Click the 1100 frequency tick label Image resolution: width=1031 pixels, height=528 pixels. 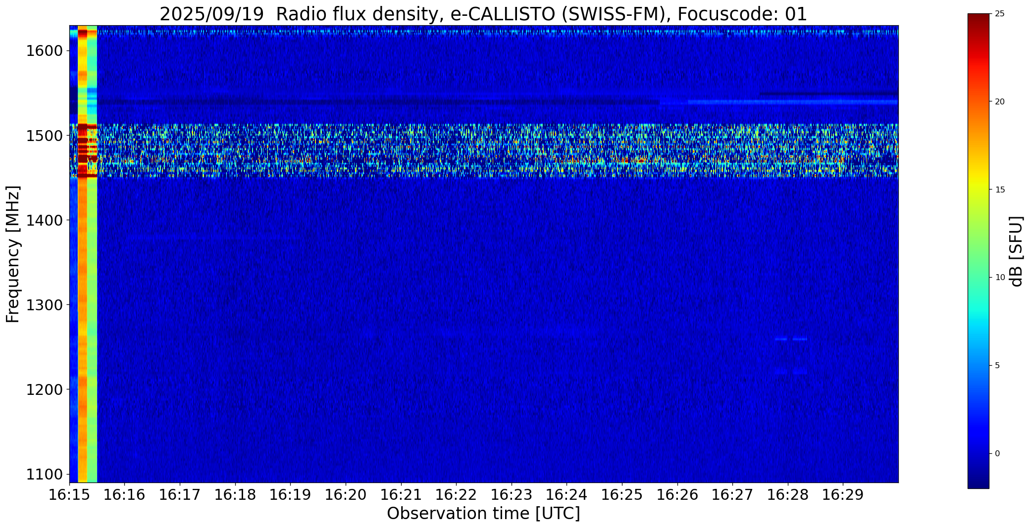[x=45, y=474]
